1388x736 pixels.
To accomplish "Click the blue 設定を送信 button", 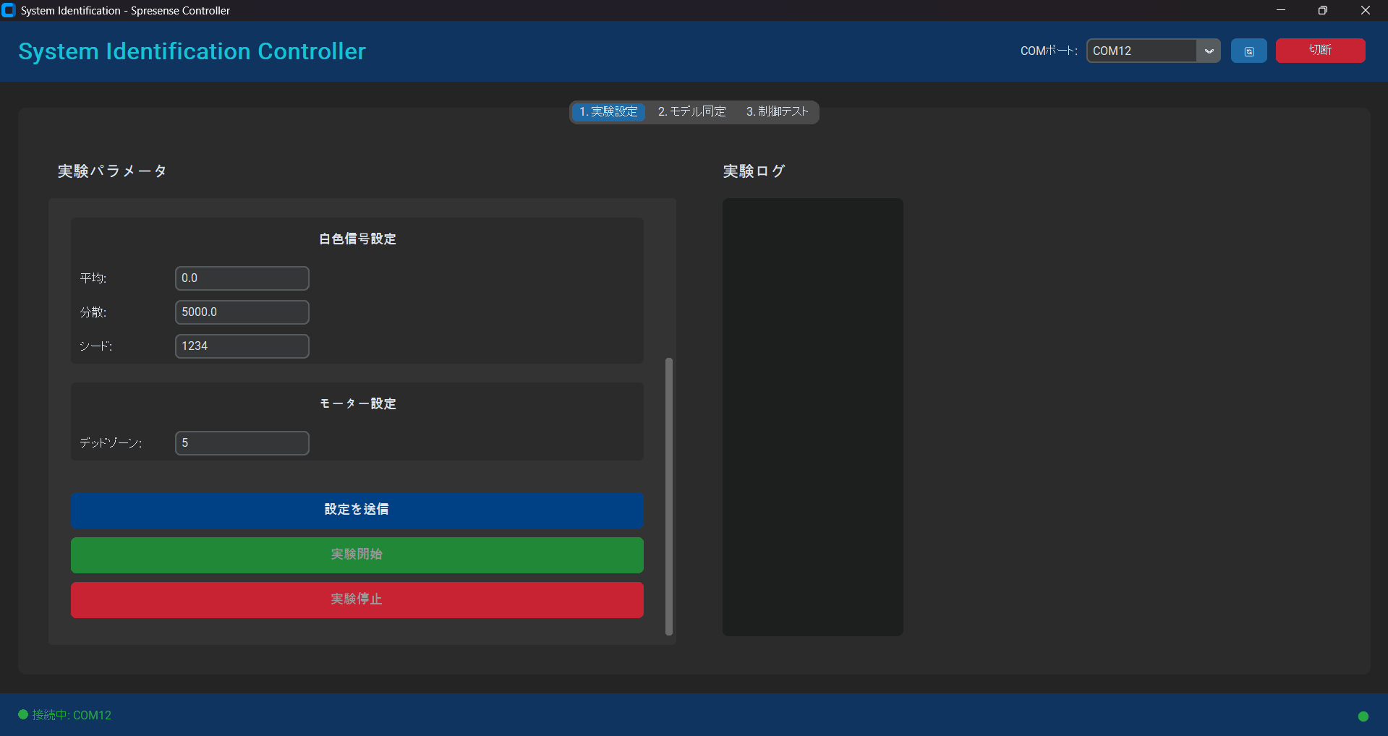I will pyautogui.click(x=357, y=510).
